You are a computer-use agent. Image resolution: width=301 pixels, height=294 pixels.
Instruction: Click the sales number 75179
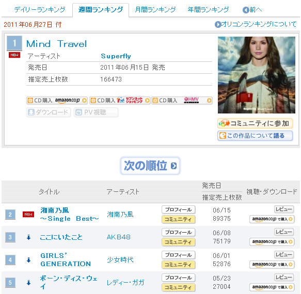coord(221,241)
